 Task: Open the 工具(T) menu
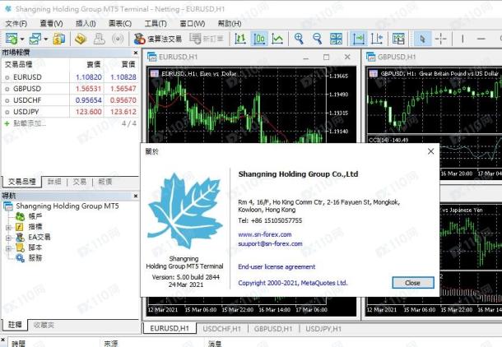point(156,23)
